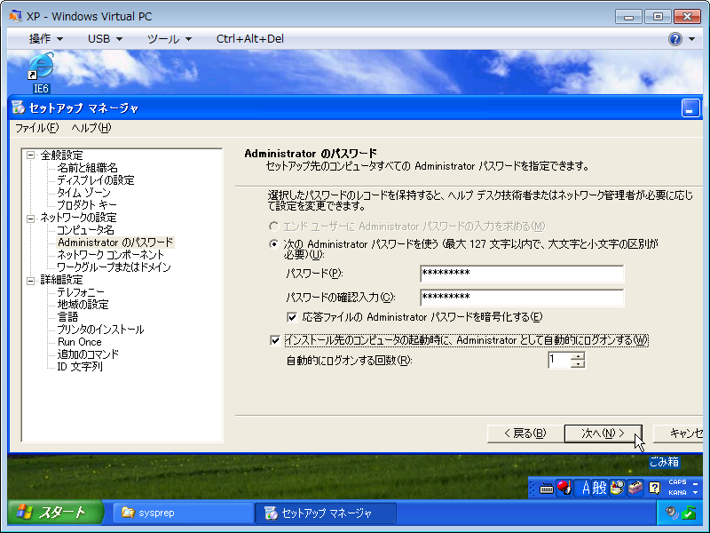Click the CAPS indicator in language bar
Screen dimensions: 710x533
(x=677, y=482)
